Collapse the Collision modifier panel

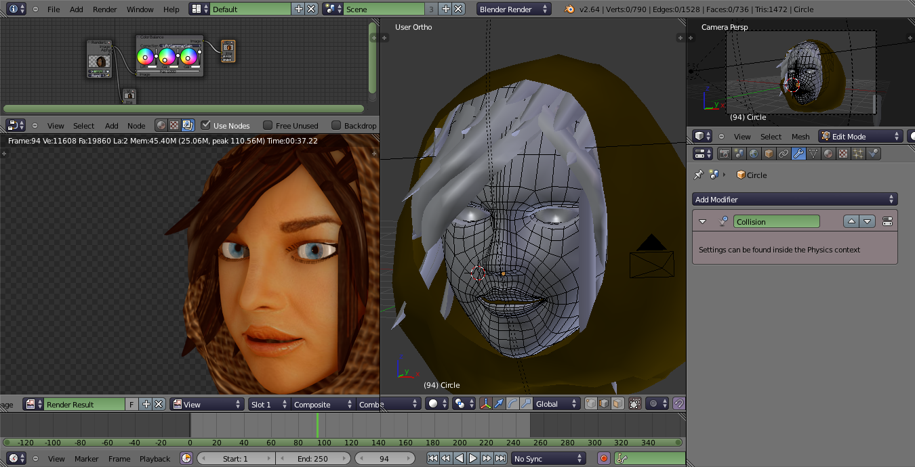tap(702, 221)
